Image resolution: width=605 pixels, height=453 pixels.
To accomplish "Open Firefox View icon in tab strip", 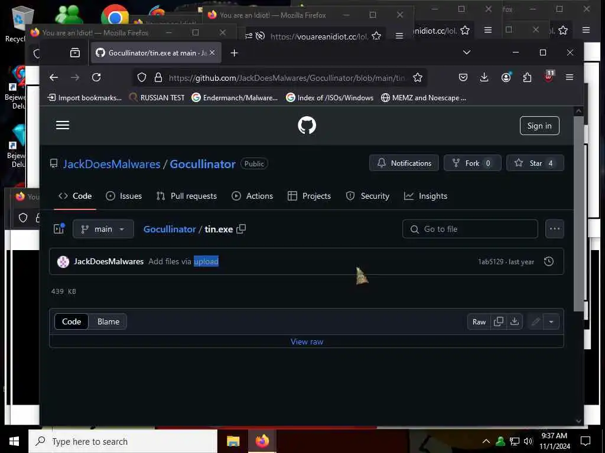I will pyautogui.click(x=75, y=52).
